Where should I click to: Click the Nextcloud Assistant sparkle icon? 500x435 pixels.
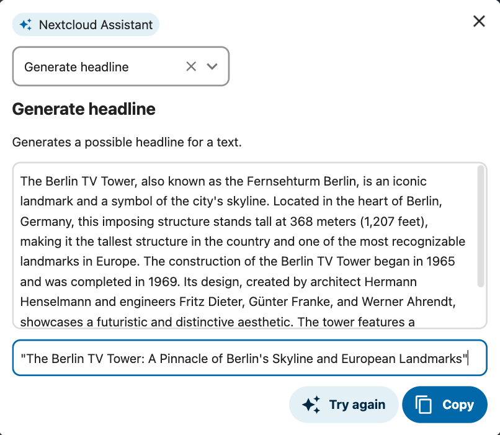[x=25, y=25]
